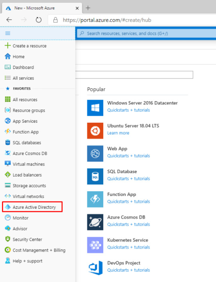
Task: Open Azure Active Directory in sidebar
Action: pyautogui.click(x=32, y=207)
